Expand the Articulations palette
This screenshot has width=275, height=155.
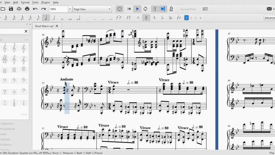click(x=6, y=145)
